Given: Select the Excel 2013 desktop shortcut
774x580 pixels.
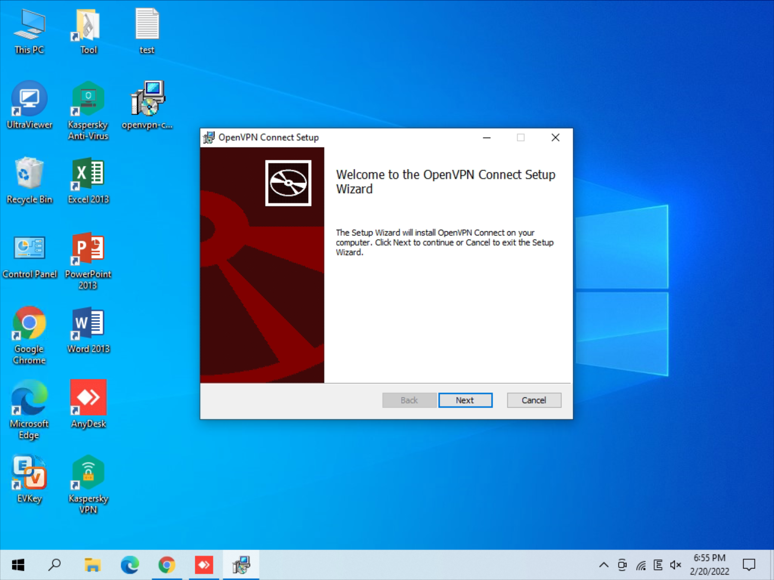Looking at the screenshot, I should click(x=88, y=174).
